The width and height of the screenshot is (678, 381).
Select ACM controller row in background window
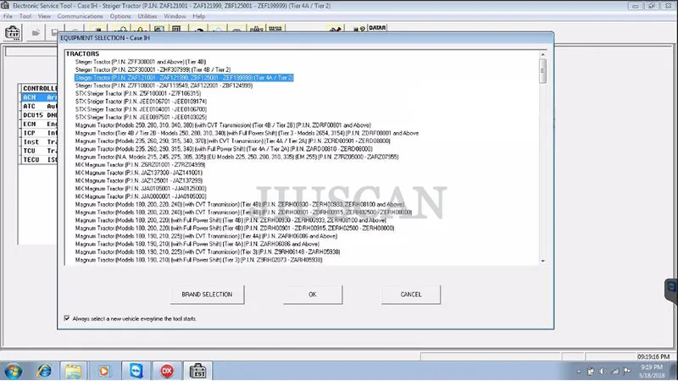[x=39, y=97]
